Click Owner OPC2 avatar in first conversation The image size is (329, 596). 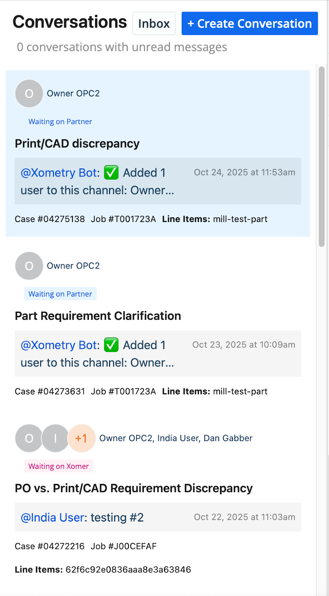tap(29, 93)
